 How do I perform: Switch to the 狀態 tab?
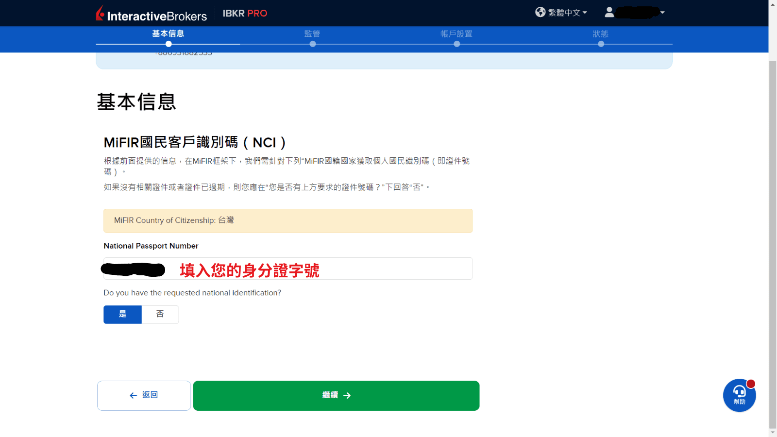pyautogui.click(x=601, y=34)
